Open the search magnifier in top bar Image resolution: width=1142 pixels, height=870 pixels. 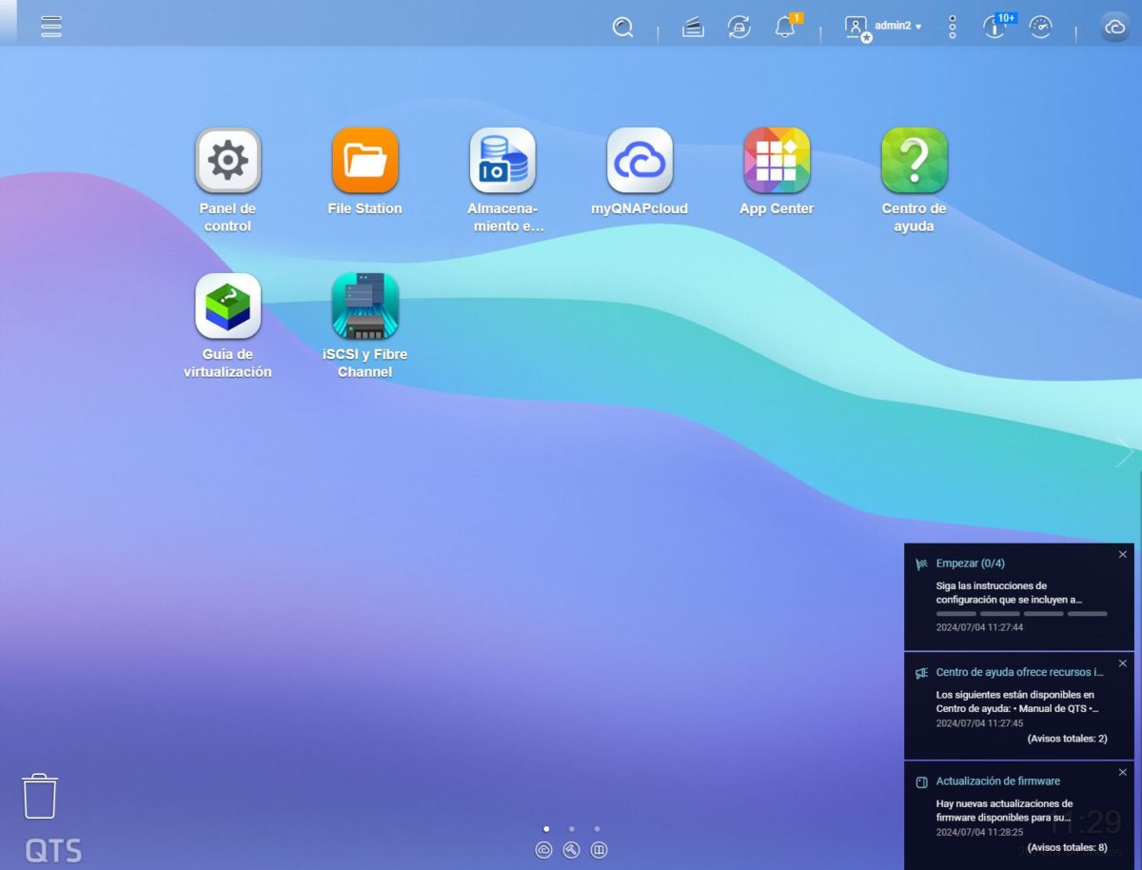click(x=622, y=28)
